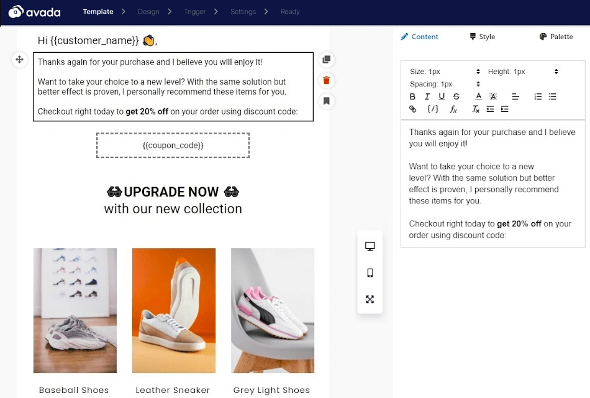The image size is (590, 398).
Task: Open the line Height dropdown
Action: click(523, 72)
